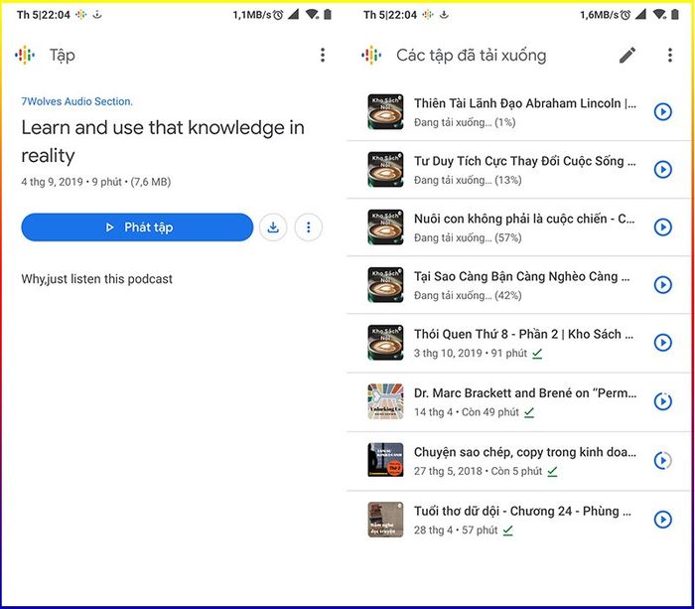This screenshot has width=695, height=609.
Task: Open the Dr. Marc Brackett episode thumbnail
Action: pyautogui.click(x=385, y=401)
